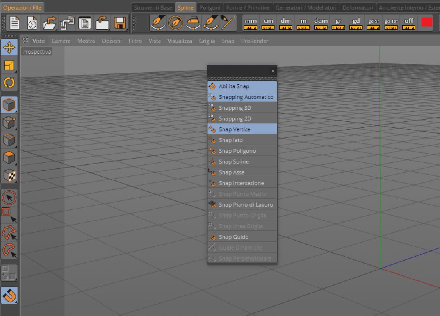This screenshot has height=316, width=440.
Task: Click the gr ruler button
Action: [x=338, y=23]
